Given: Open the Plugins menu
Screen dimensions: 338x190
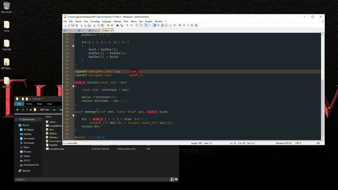Looking at the screenshot, I should tap(149, 21).
